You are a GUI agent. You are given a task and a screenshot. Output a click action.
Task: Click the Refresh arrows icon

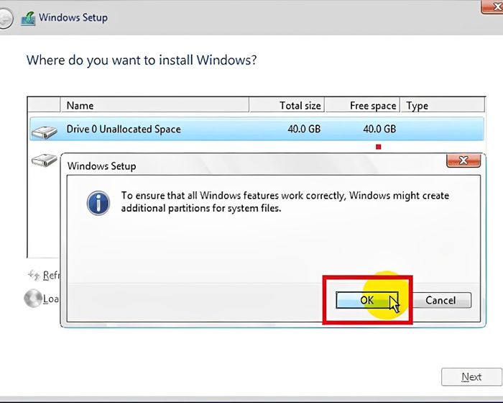[x=34, y=275]
